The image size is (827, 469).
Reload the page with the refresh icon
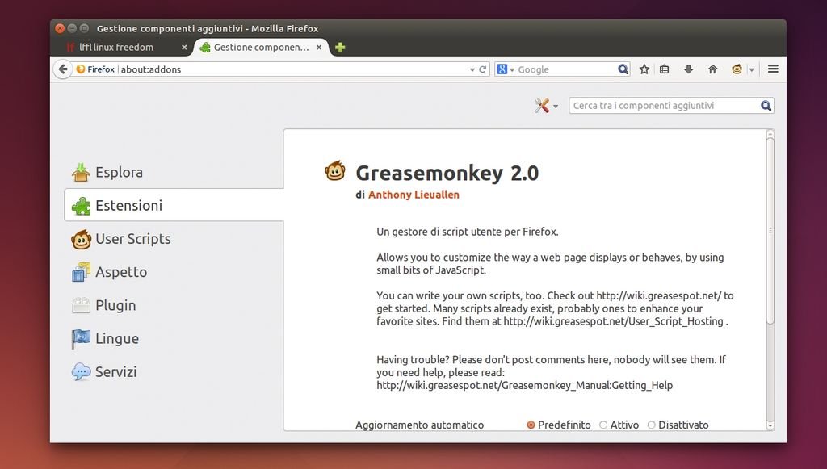coord(482,69)
